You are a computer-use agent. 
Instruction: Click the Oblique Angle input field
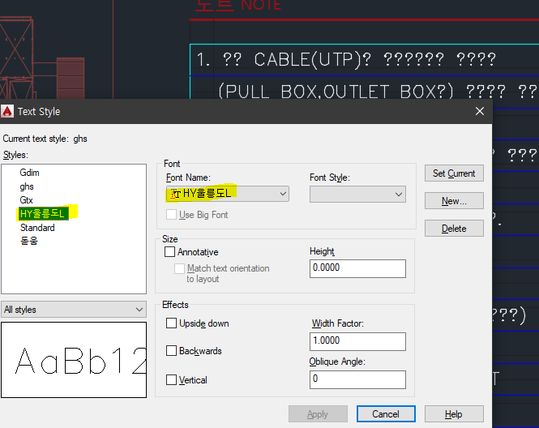(357, 379)
